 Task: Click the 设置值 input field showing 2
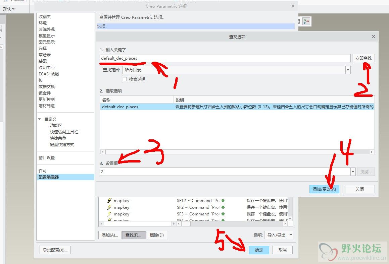[225, 172]
